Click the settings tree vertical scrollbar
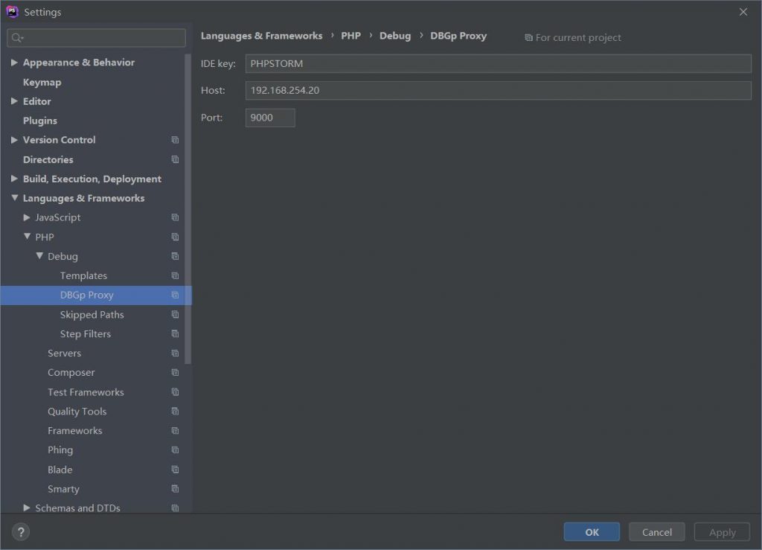 click(188, 209)
